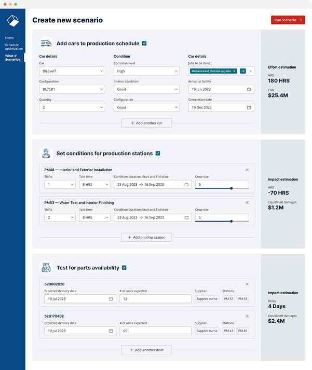Viewport: 312px width, 370px height.
Task: Click the -70 HRS impact value
Action: [x=278, y=193]
